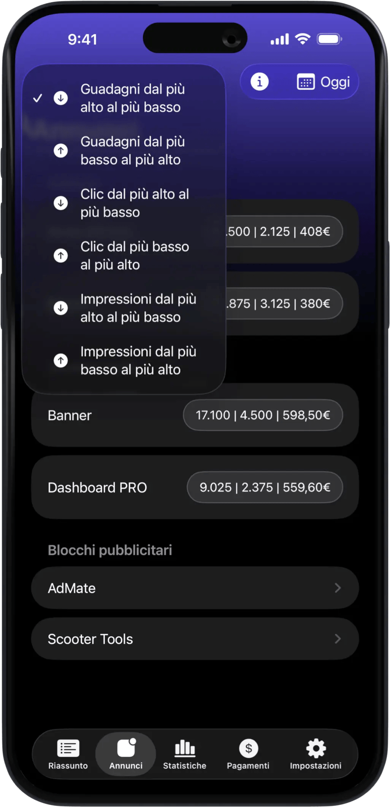The width and height of the screenshot is (390, 807).
Task: Tap the Annunci tab icon
Action: pyautogui.click(x=126, y=749)
